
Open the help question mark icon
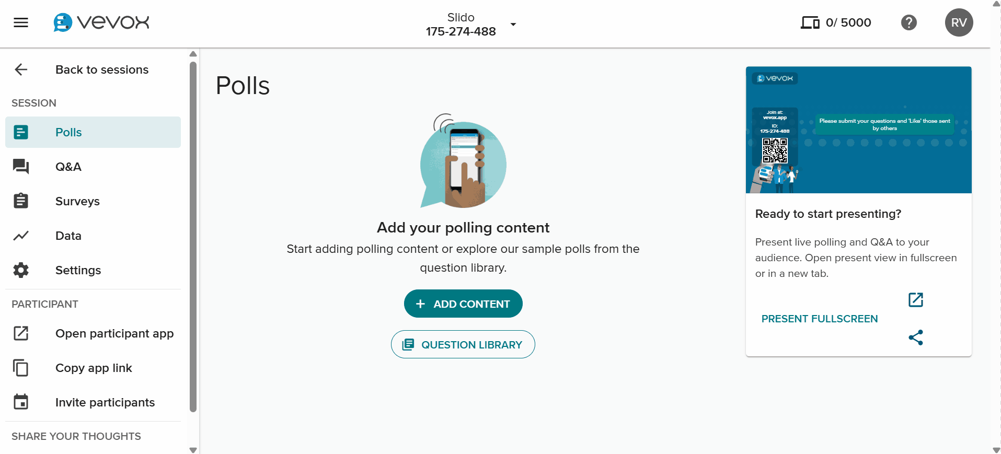pos(909,22)
